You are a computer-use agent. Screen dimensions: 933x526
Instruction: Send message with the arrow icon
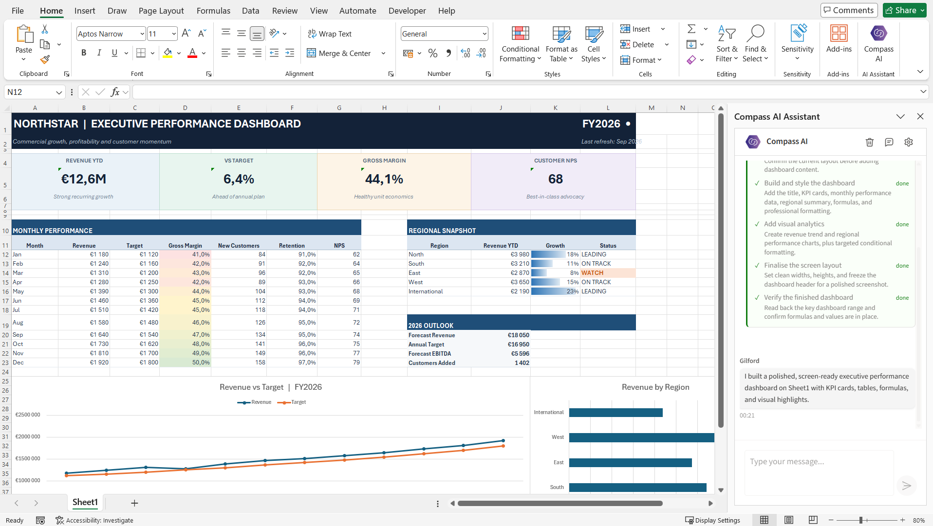907,485
